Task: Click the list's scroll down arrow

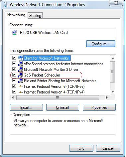Action: pyautogui.click(x=113, y=92)
